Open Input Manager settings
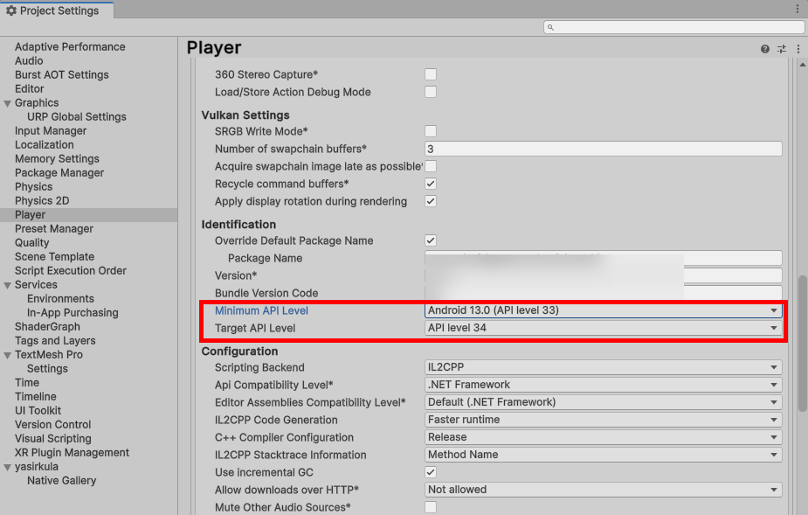Viewport: 808px width, 515px height. click(x=51, y=130)
